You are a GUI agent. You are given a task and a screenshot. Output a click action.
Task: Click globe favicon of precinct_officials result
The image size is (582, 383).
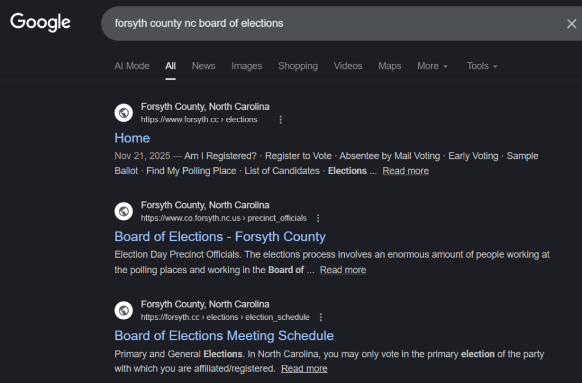coord(123,212)
